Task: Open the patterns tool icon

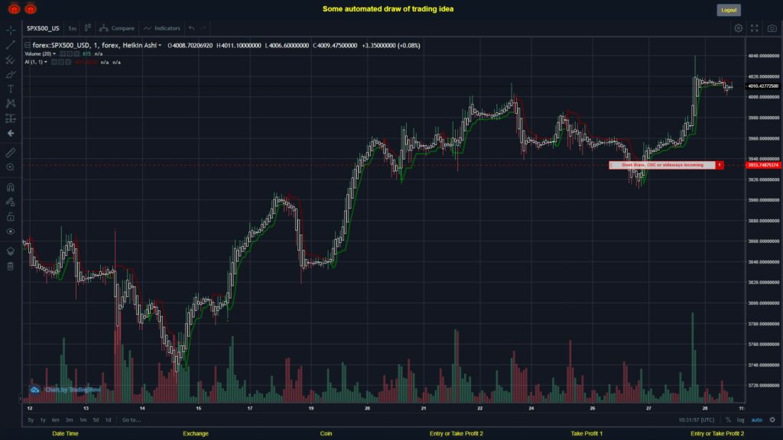Action: (11, 103)
